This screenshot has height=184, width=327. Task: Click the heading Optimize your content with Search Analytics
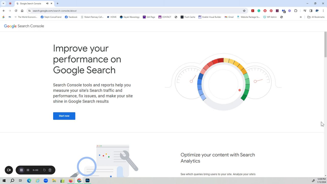[x=218, y=158]
